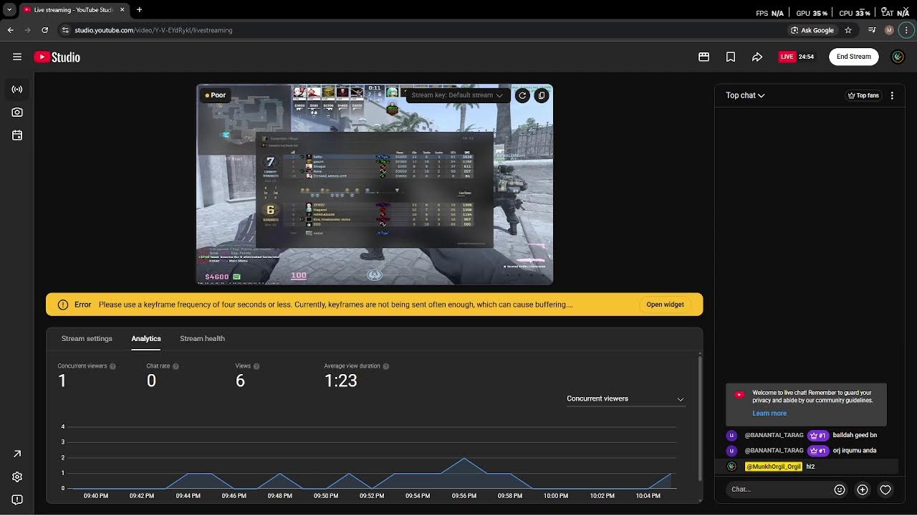Click the @MunkhOrgil_Orgil username in chat
The width and height of the screenshot is (917, 516).
pos(774,467)
